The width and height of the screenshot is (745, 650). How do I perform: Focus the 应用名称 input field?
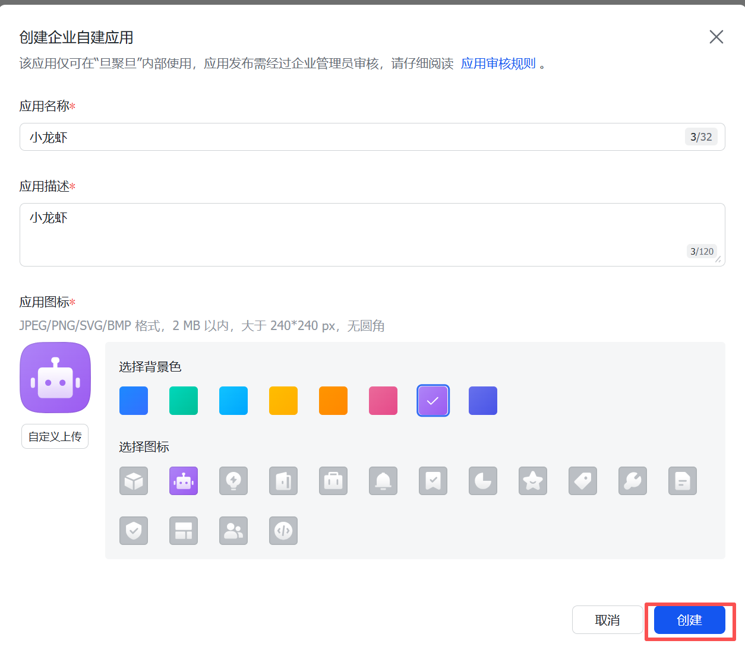tap(351, 137)
